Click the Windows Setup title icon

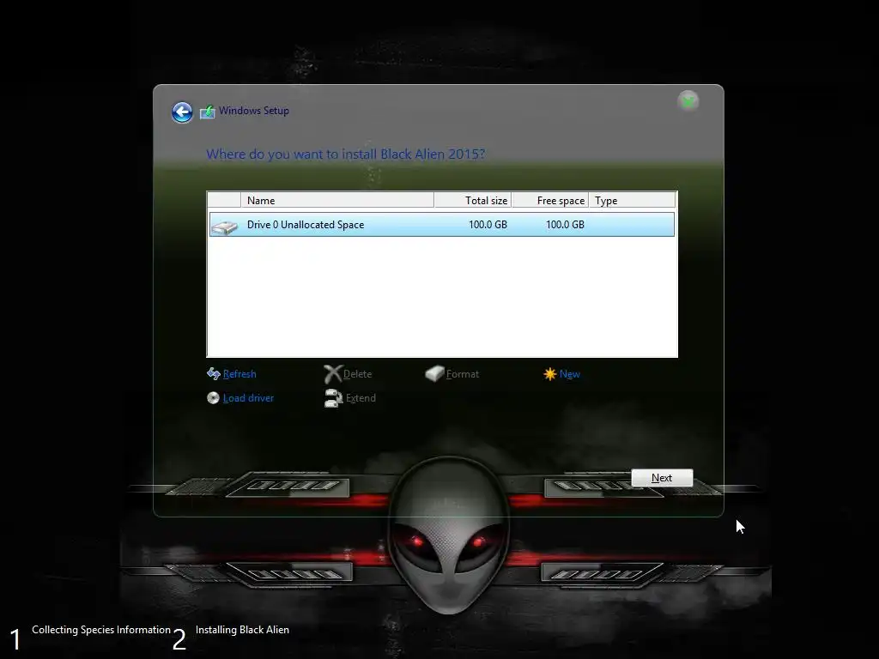pyautogui.click(x=208, y=112)
